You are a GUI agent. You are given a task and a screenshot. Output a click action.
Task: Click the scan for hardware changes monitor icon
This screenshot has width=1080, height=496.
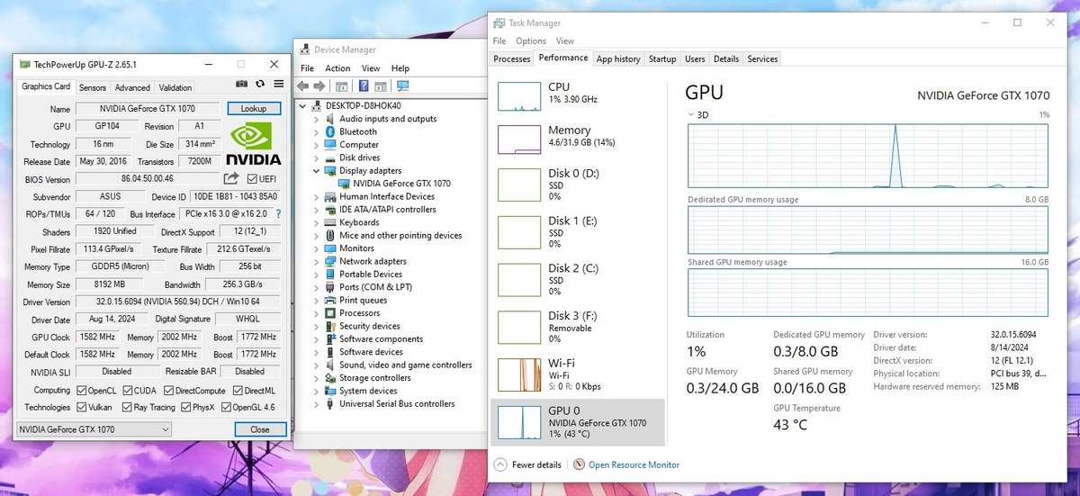coord(402,86)
